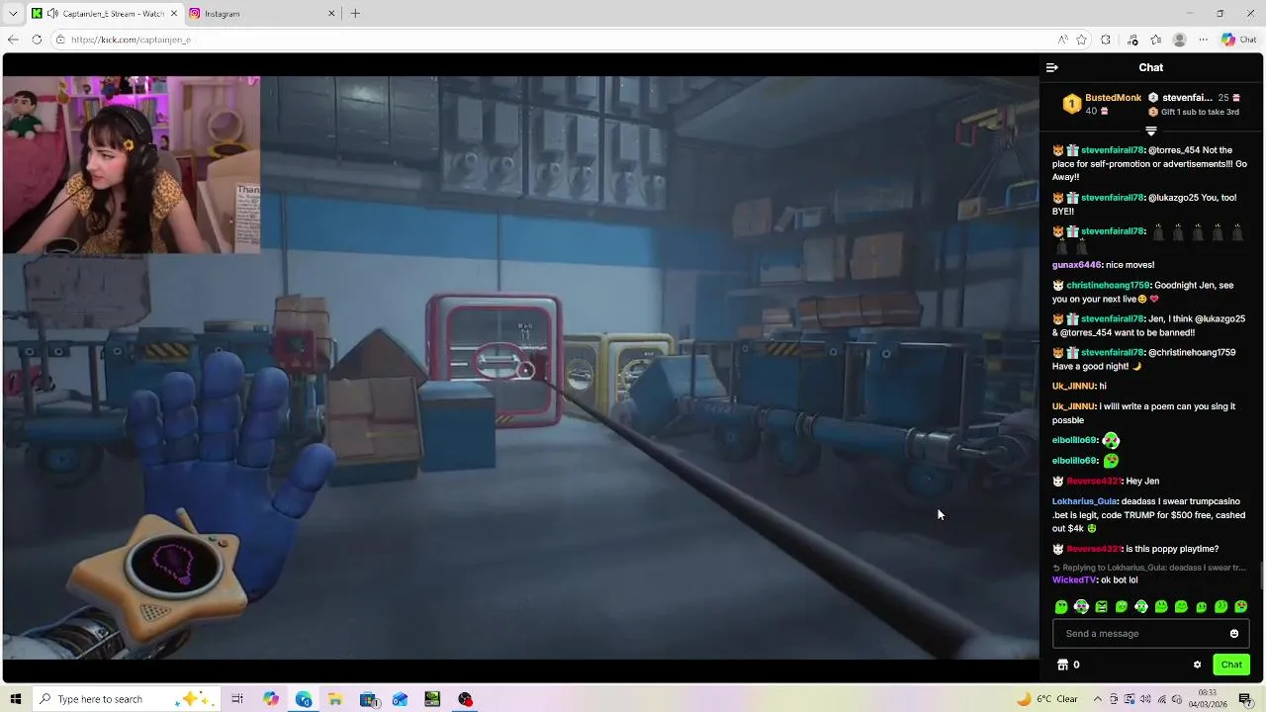Image resolution: width=1266 pixels, height=712 pixels.
Task: Pick the last emote with heart eyes
Action: pos(1241,607)
